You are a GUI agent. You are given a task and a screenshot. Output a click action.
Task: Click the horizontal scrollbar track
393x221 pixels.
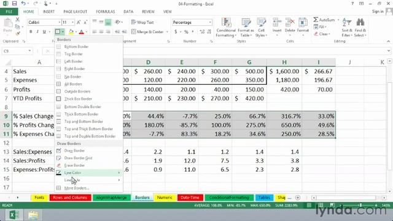(348, 198)
